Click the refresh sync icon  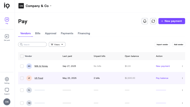pos(153,21)
